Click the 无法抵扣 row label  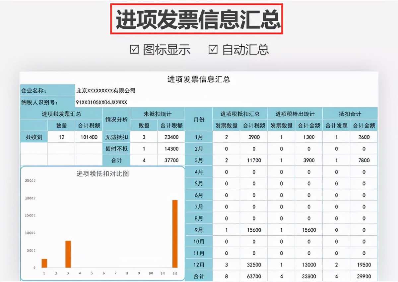[x=116, y=137]
